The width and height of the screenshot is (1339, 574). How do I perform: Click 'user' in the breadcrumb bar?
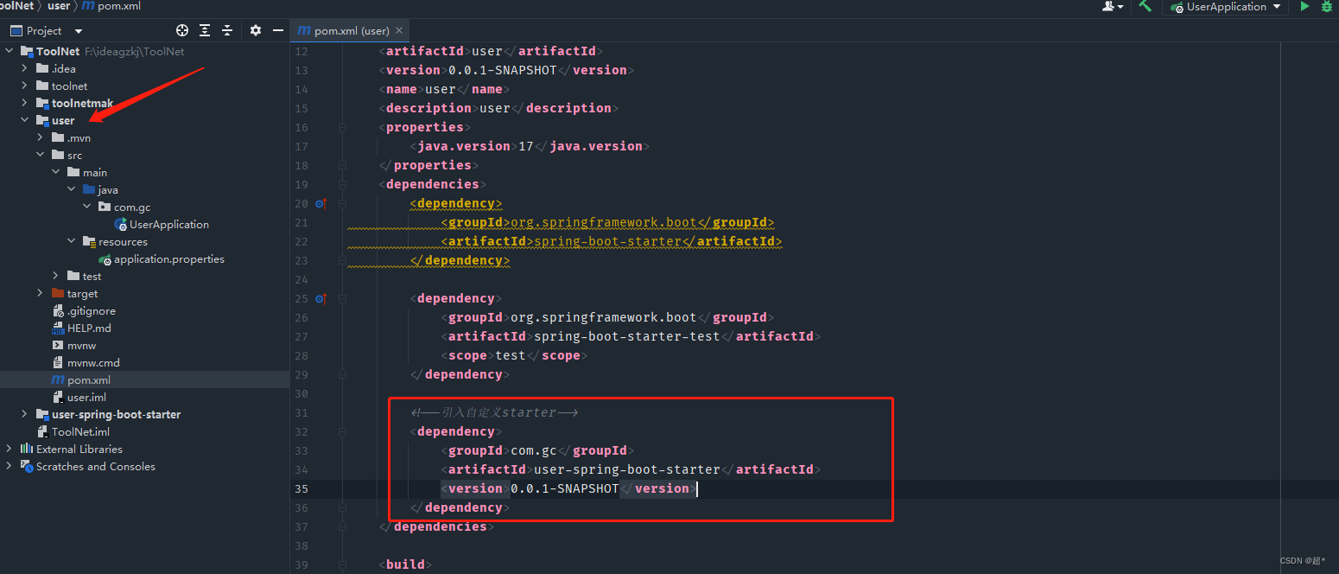(58, 6)
